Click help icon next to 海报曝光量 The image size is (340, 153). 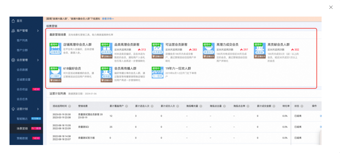click(x=201, y=106)
